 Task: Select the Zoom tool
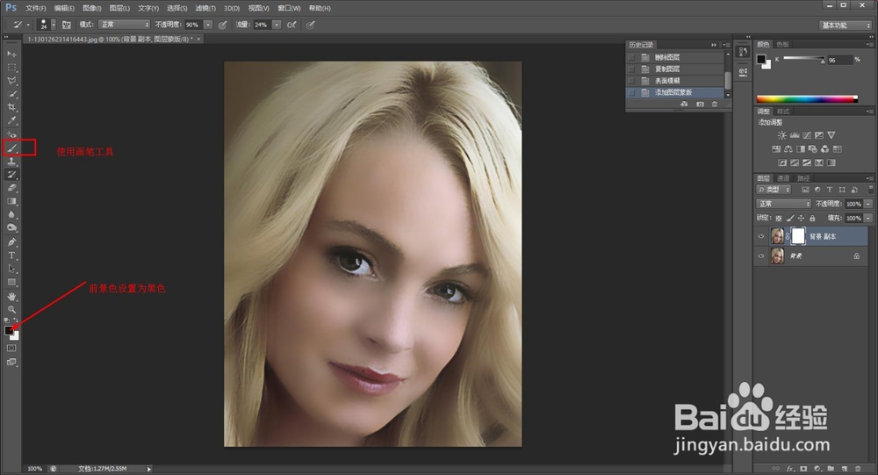[11, 309]
